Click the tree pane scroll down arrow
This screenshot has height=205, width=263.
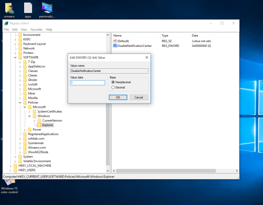[x=108, y=171]
